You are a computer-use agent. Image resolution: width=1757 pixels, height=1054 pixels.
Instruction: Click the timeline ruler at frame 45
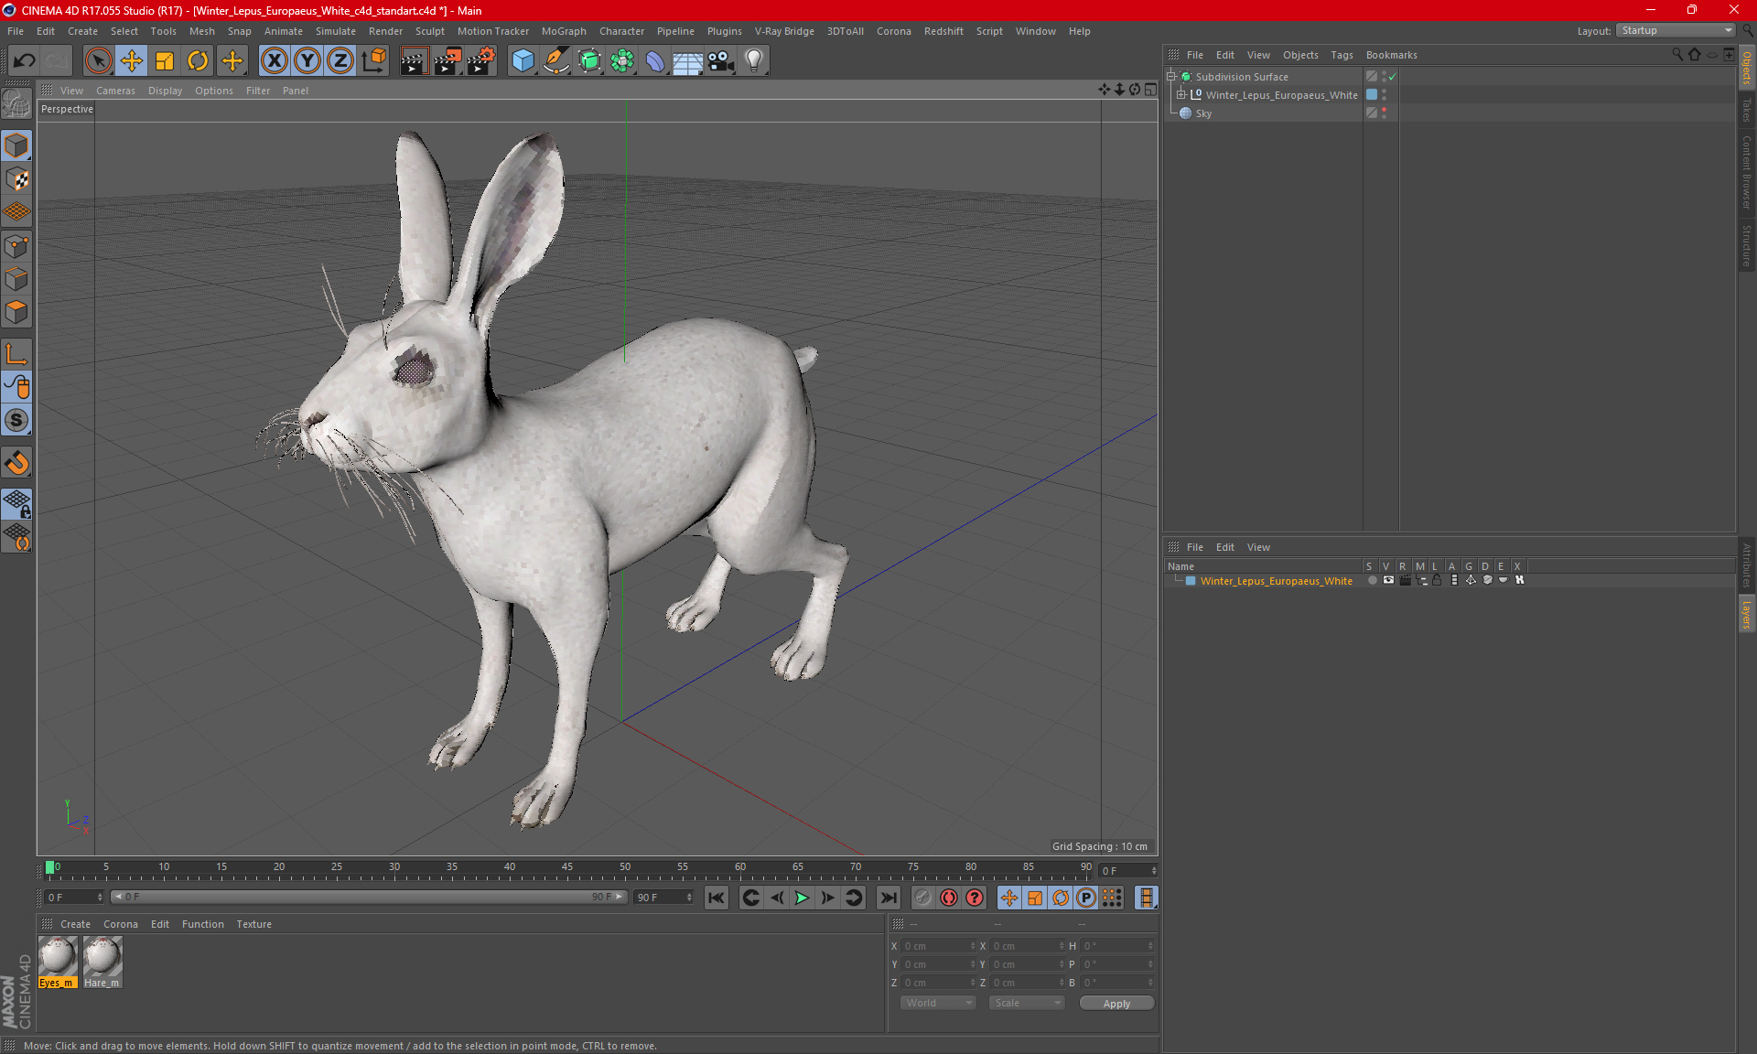(x=567, y=870)
